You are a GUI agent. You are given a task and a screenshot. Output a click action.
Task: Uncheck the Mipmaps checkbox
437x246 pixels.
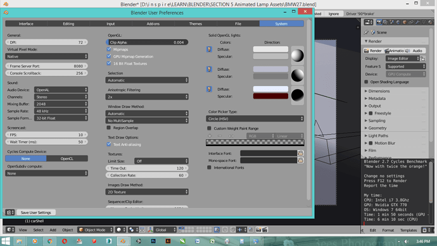coord(109,49)
